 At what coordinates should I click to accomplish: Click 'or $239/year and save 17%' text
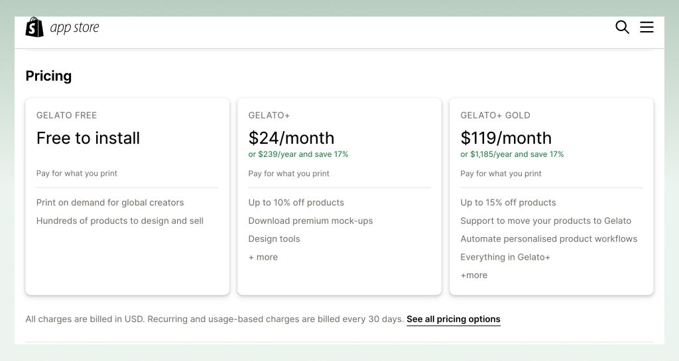pyautogui.click(x=298, y=154)
